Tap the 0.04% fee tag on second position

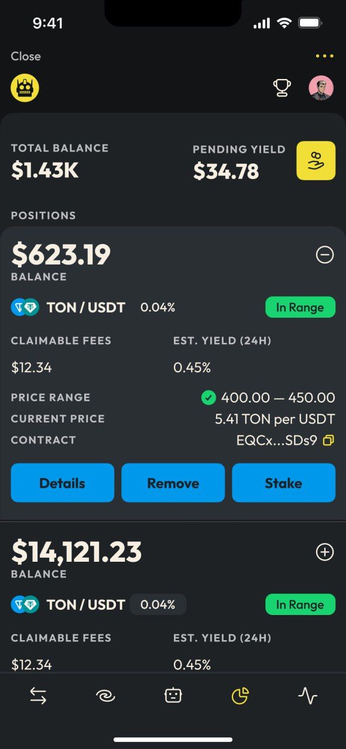pos(158,604)
